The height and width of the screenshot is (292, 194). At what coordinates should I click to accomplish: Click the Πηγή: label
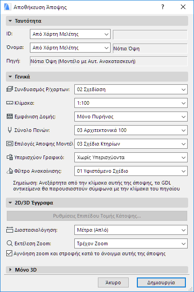[x=13, y=61]
